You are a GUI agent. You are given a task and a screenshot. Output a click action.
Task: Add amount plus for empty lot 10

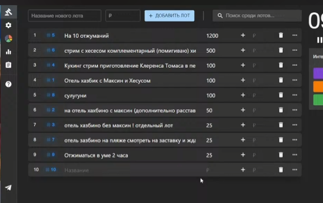pos(243,170)
